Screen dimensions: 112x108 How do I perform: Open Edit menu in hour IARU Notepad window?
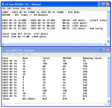tap(9, 54)
